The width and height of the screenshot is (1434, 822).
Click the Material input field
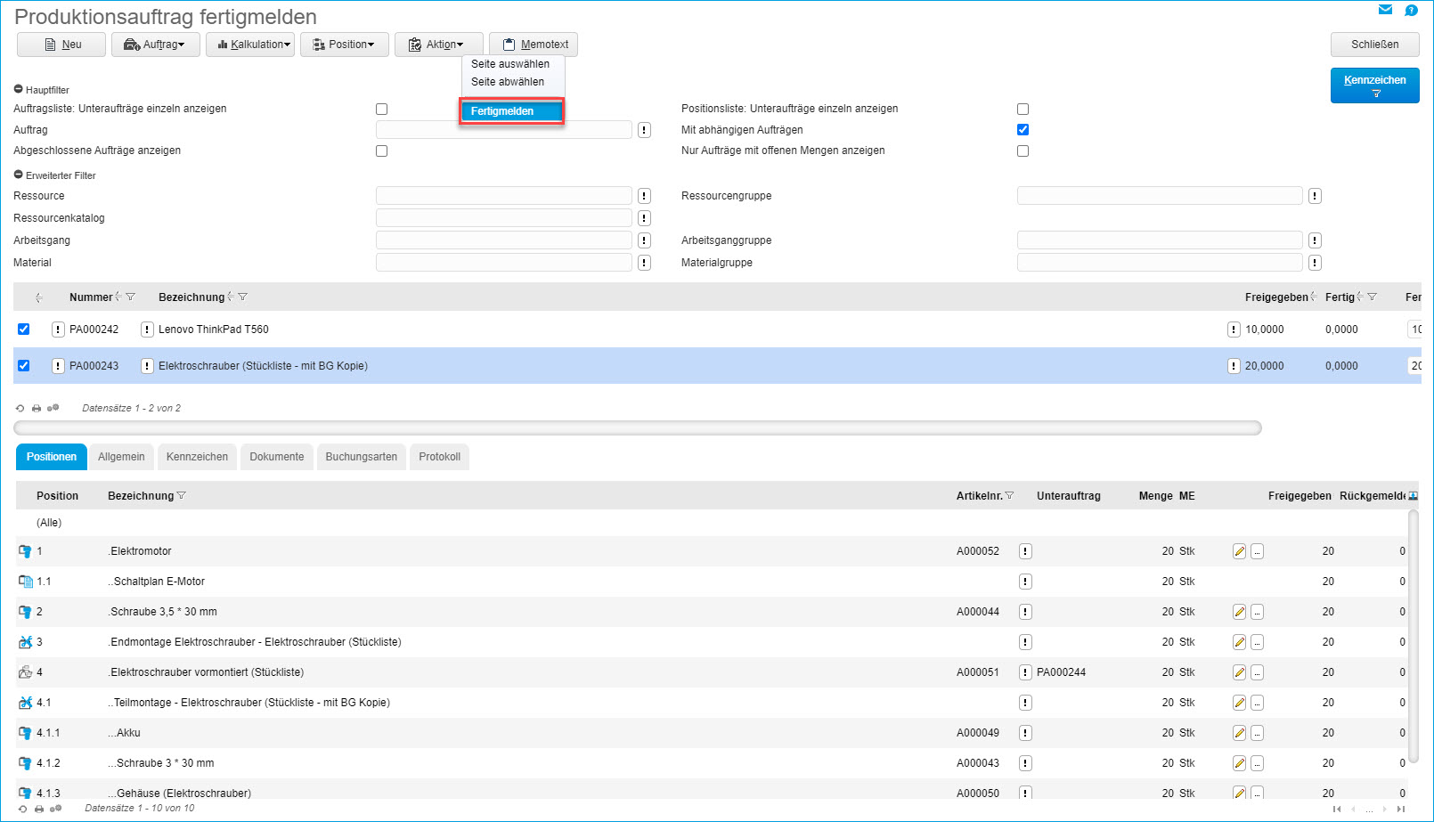(503, 263)
